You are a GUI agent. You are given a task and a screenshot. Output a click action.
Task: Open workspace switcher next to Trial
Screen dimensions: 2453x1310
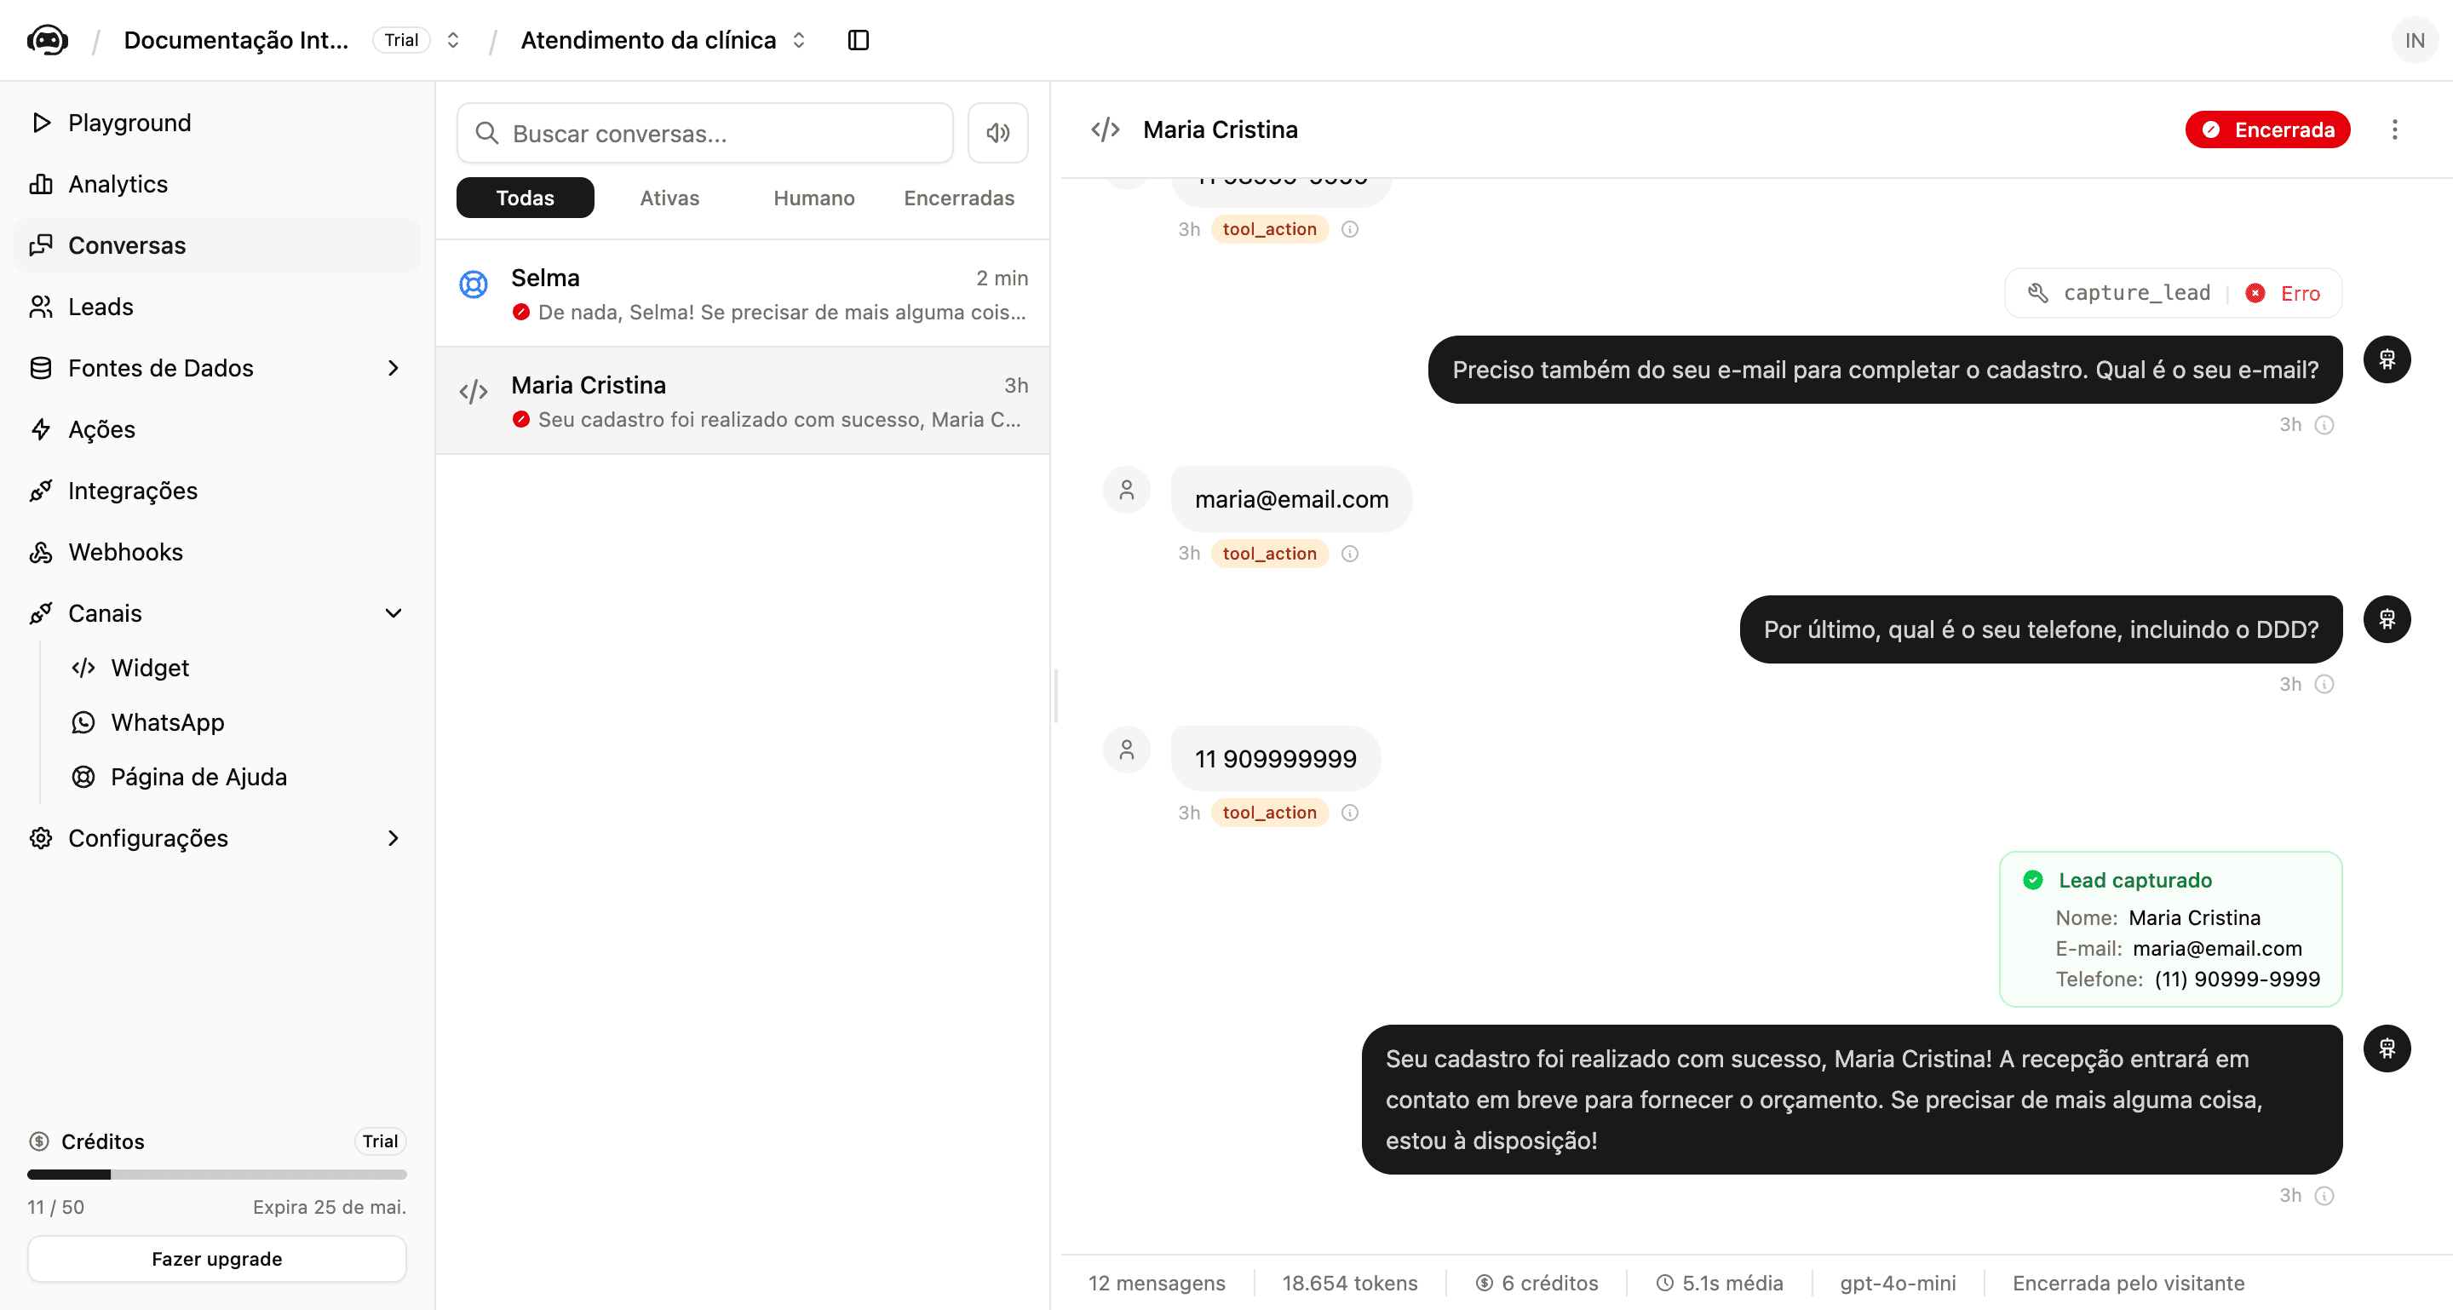point(453,40)
